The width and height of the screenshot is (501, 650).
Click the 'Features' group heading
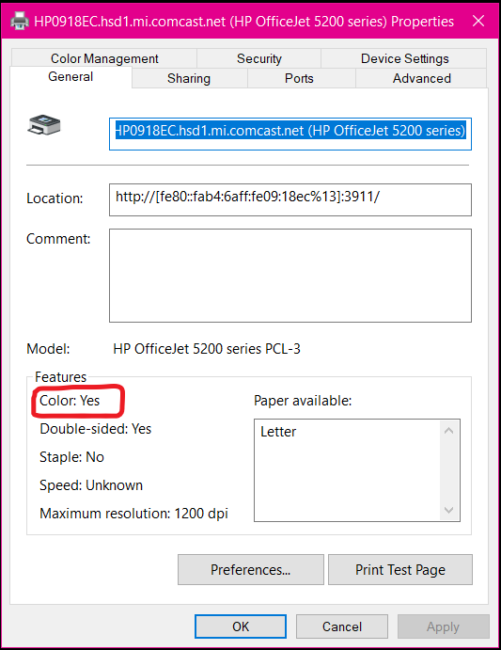tap(60, 377)
